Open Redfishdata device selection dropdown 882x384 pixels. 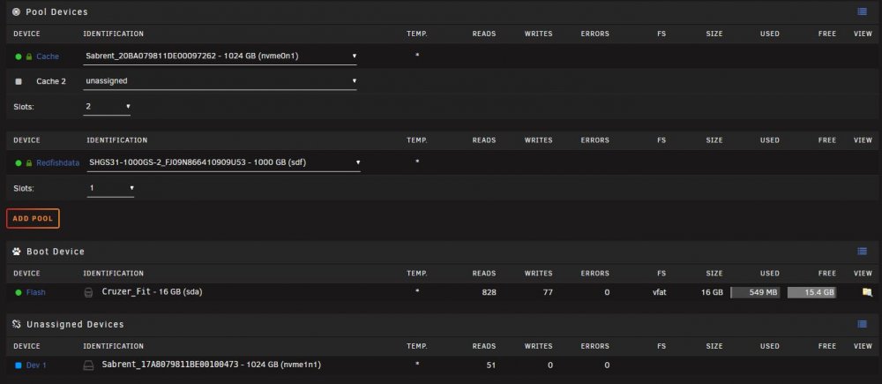[x=223, y=162]
